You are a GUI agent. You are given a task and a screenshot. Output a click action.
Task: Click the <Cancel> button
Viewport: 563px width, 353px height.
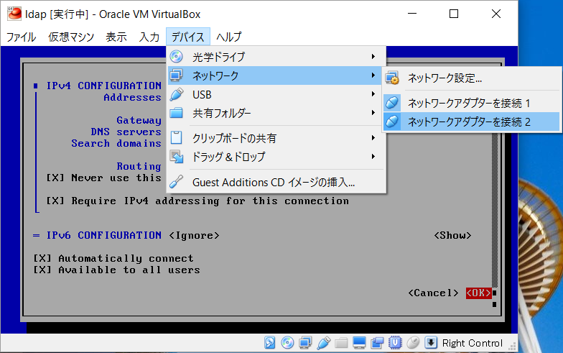(x=433, y=293)
